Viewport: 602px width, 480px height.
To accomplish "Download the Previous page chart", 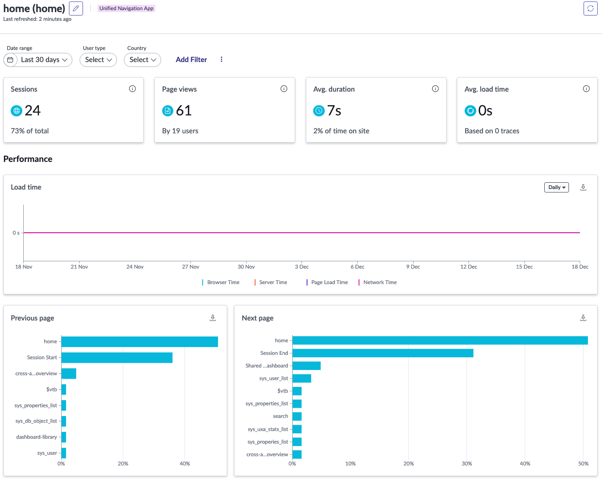I will 213,318.
